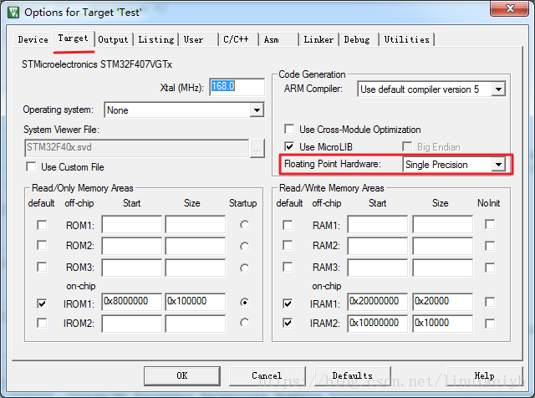Open the Output tab

point(113,39)
